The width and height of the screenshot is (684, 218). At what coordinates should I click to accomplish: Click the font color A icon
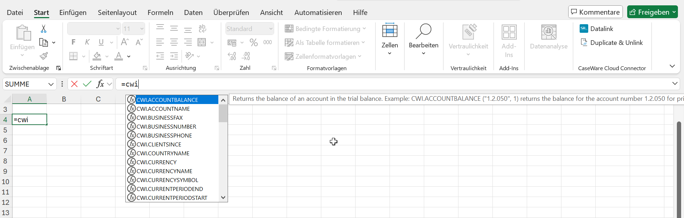coord(119,56)
